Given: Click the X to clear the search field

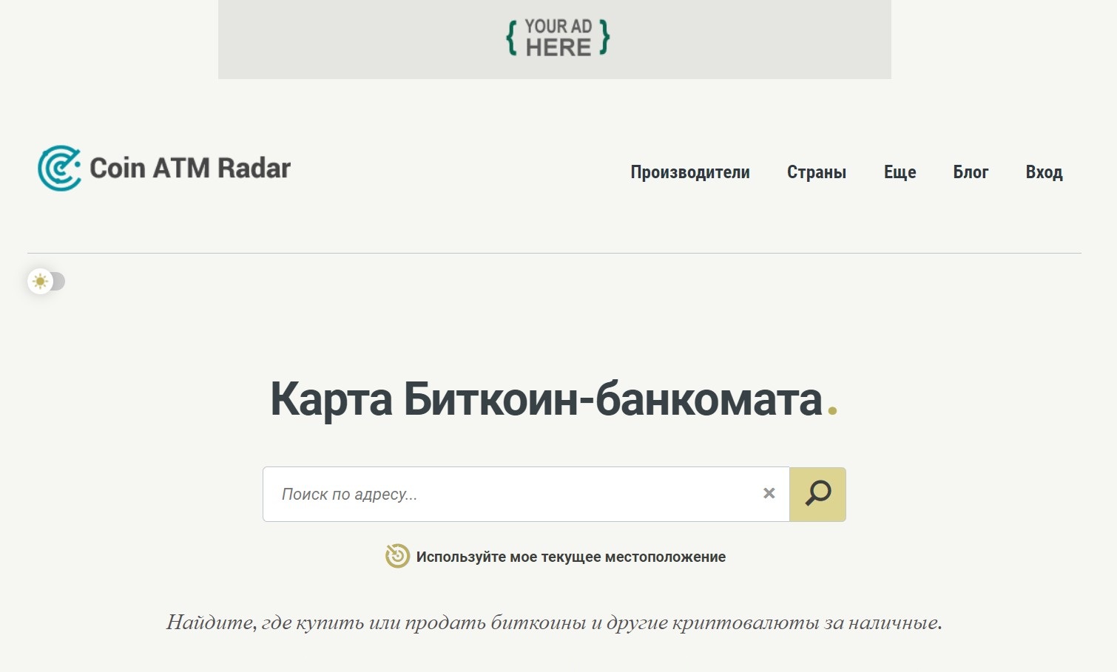Looking at the screenshot, I should (x=769, y=493).
